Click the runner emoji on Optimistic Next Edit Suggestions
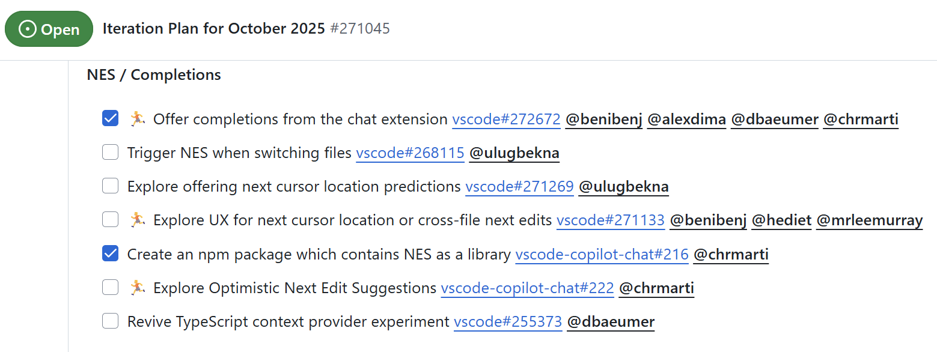 click(138, 287)
